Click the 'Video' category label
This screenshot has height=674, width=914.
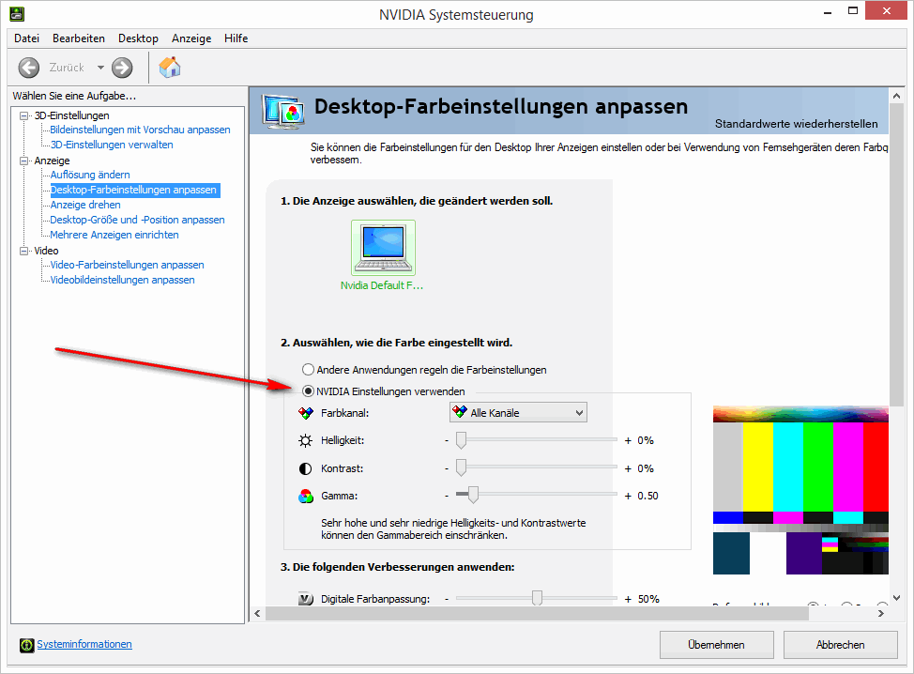click(x=46, y=251)
